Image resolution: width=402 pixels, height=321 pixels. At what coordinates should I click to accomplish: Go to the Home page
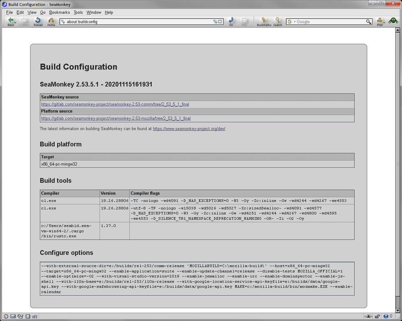click(x=51, y=22)
